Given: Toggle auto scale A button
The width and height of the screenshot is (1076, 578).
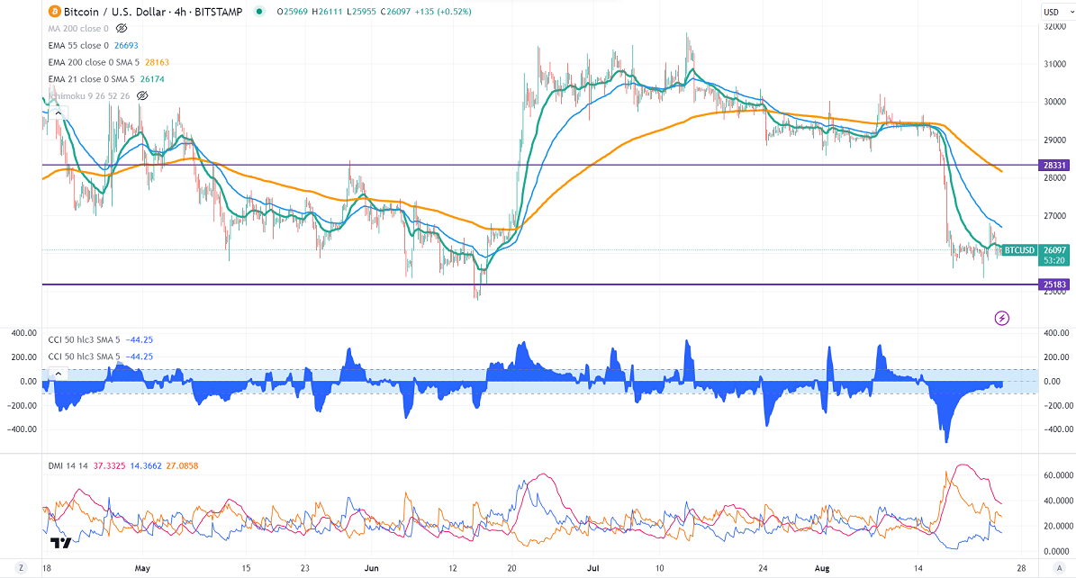Looking at the screenshot, I should tap(1061, 568).
